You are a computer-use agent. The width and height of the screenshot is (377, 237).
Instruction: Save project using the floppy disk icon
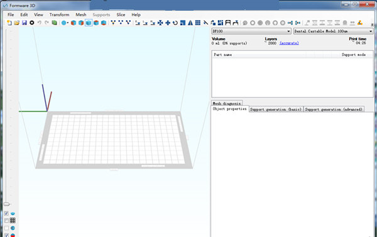[25, 23]
